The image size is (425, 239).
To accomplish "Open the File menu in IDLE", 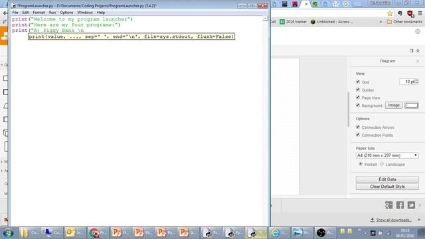I will 15,13.
